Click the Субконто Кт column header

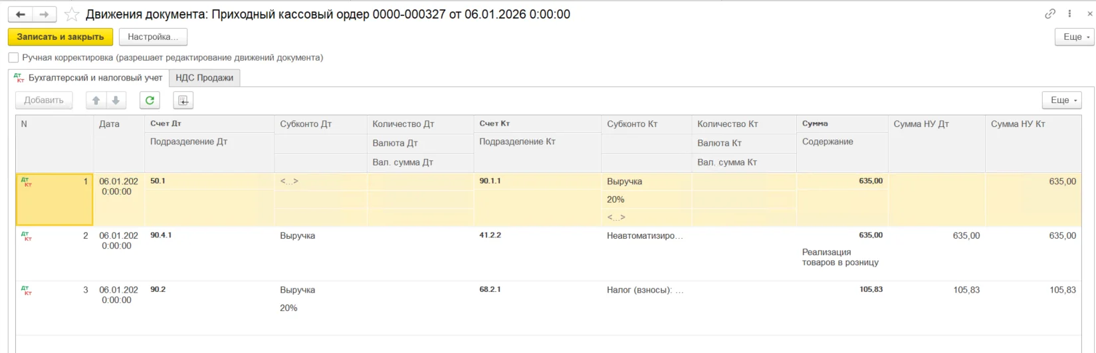click(x=646, y=124)
